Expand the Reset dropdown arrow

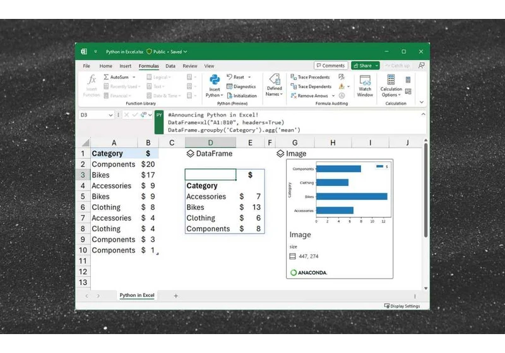point(249,77)
